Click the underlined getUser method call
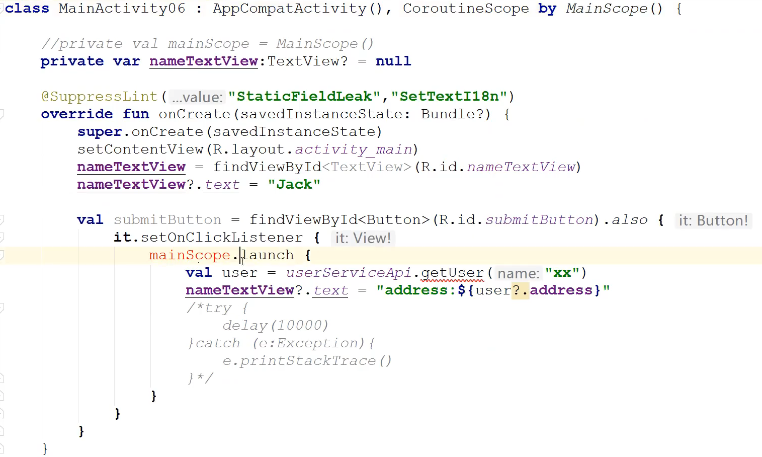762x457 pixels. [x=452, y=273]
